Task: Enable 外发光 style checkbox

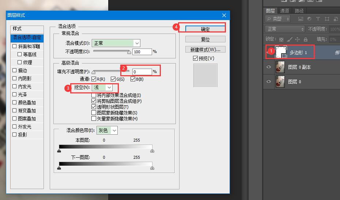Action: (x=15, y=126)
